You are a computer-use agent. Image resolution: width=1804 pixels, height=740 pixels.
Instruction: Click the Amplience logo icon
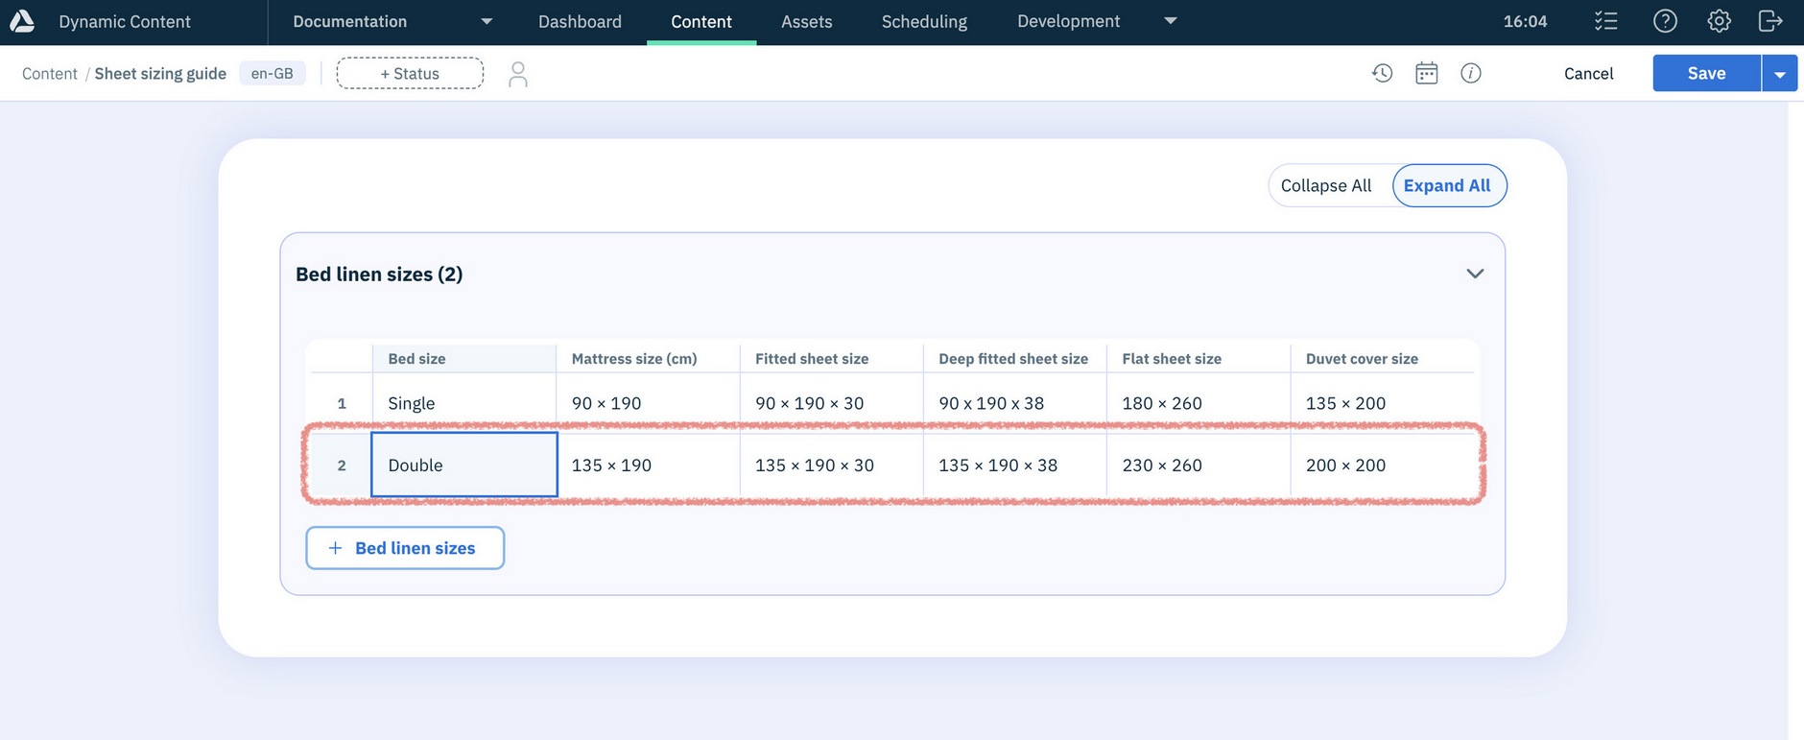(x=22, y=21)
